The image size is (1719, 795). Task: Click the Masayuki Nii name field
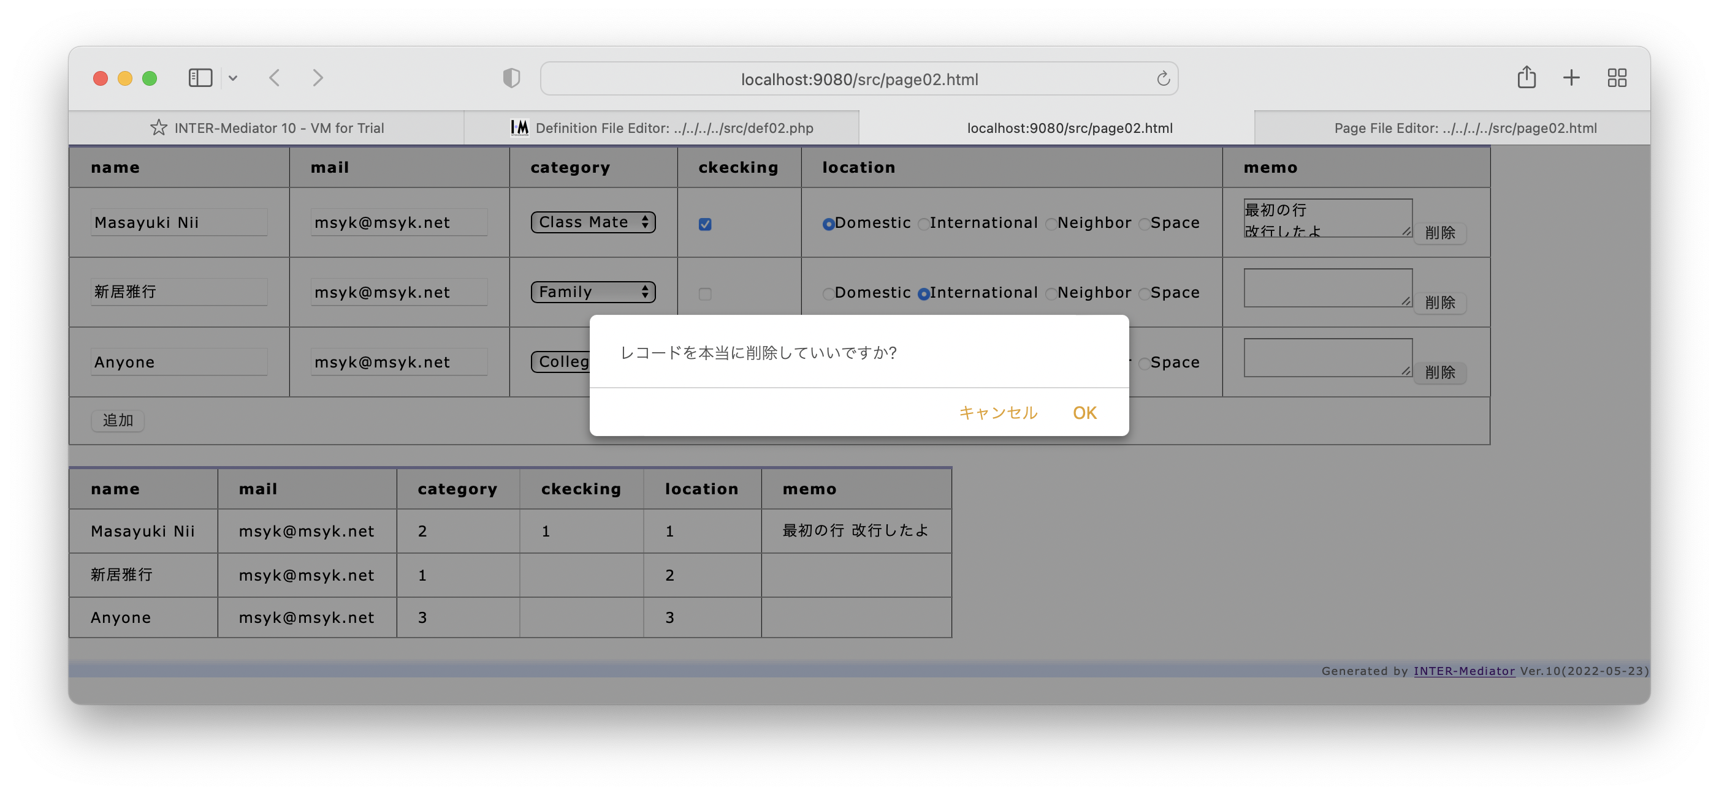179,222
